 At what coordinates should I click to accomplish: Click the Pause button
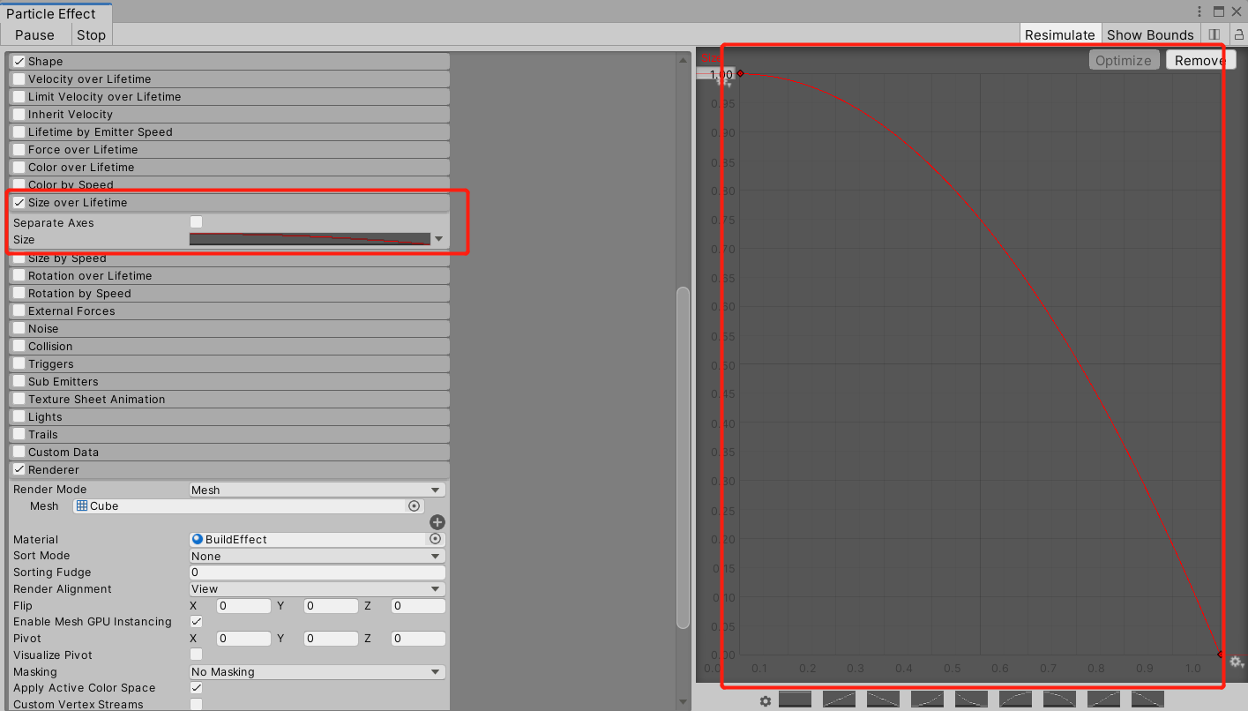click(34, 34)
